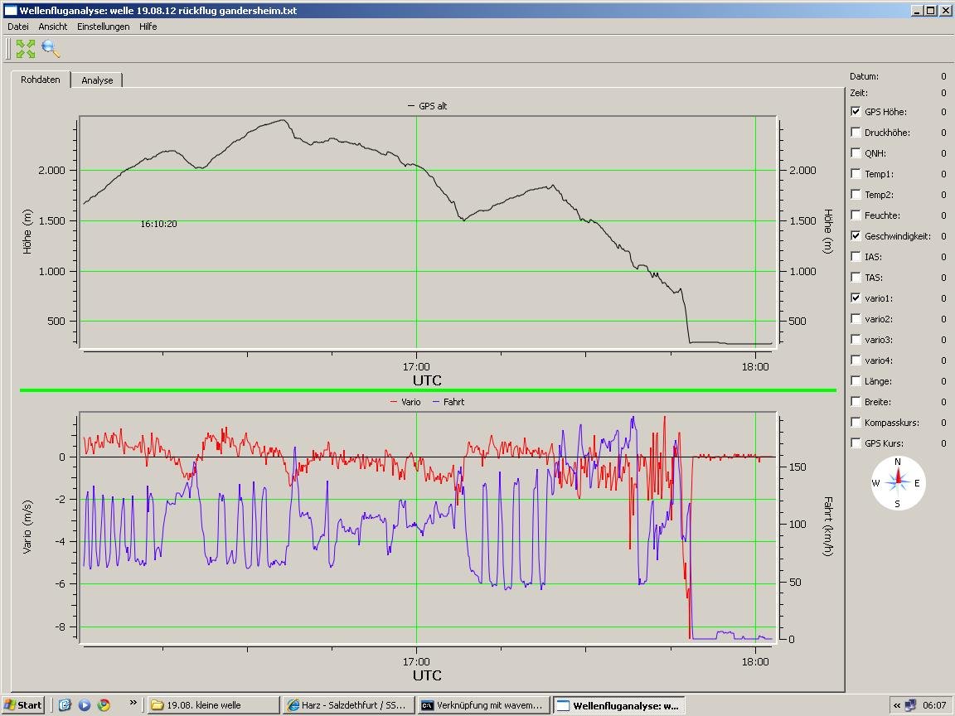
Task: Open Internet Explorer from quick launch
Action: click(x=65, y=705)
